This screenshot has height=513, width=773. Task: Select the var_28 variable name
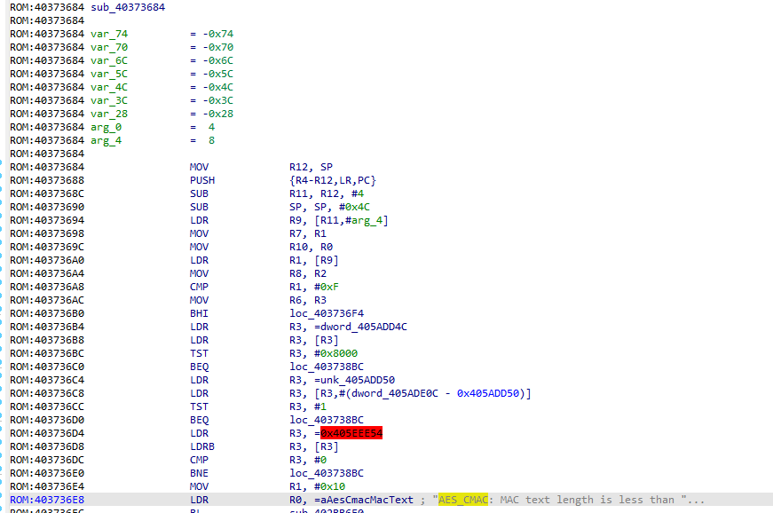[109, 114]
